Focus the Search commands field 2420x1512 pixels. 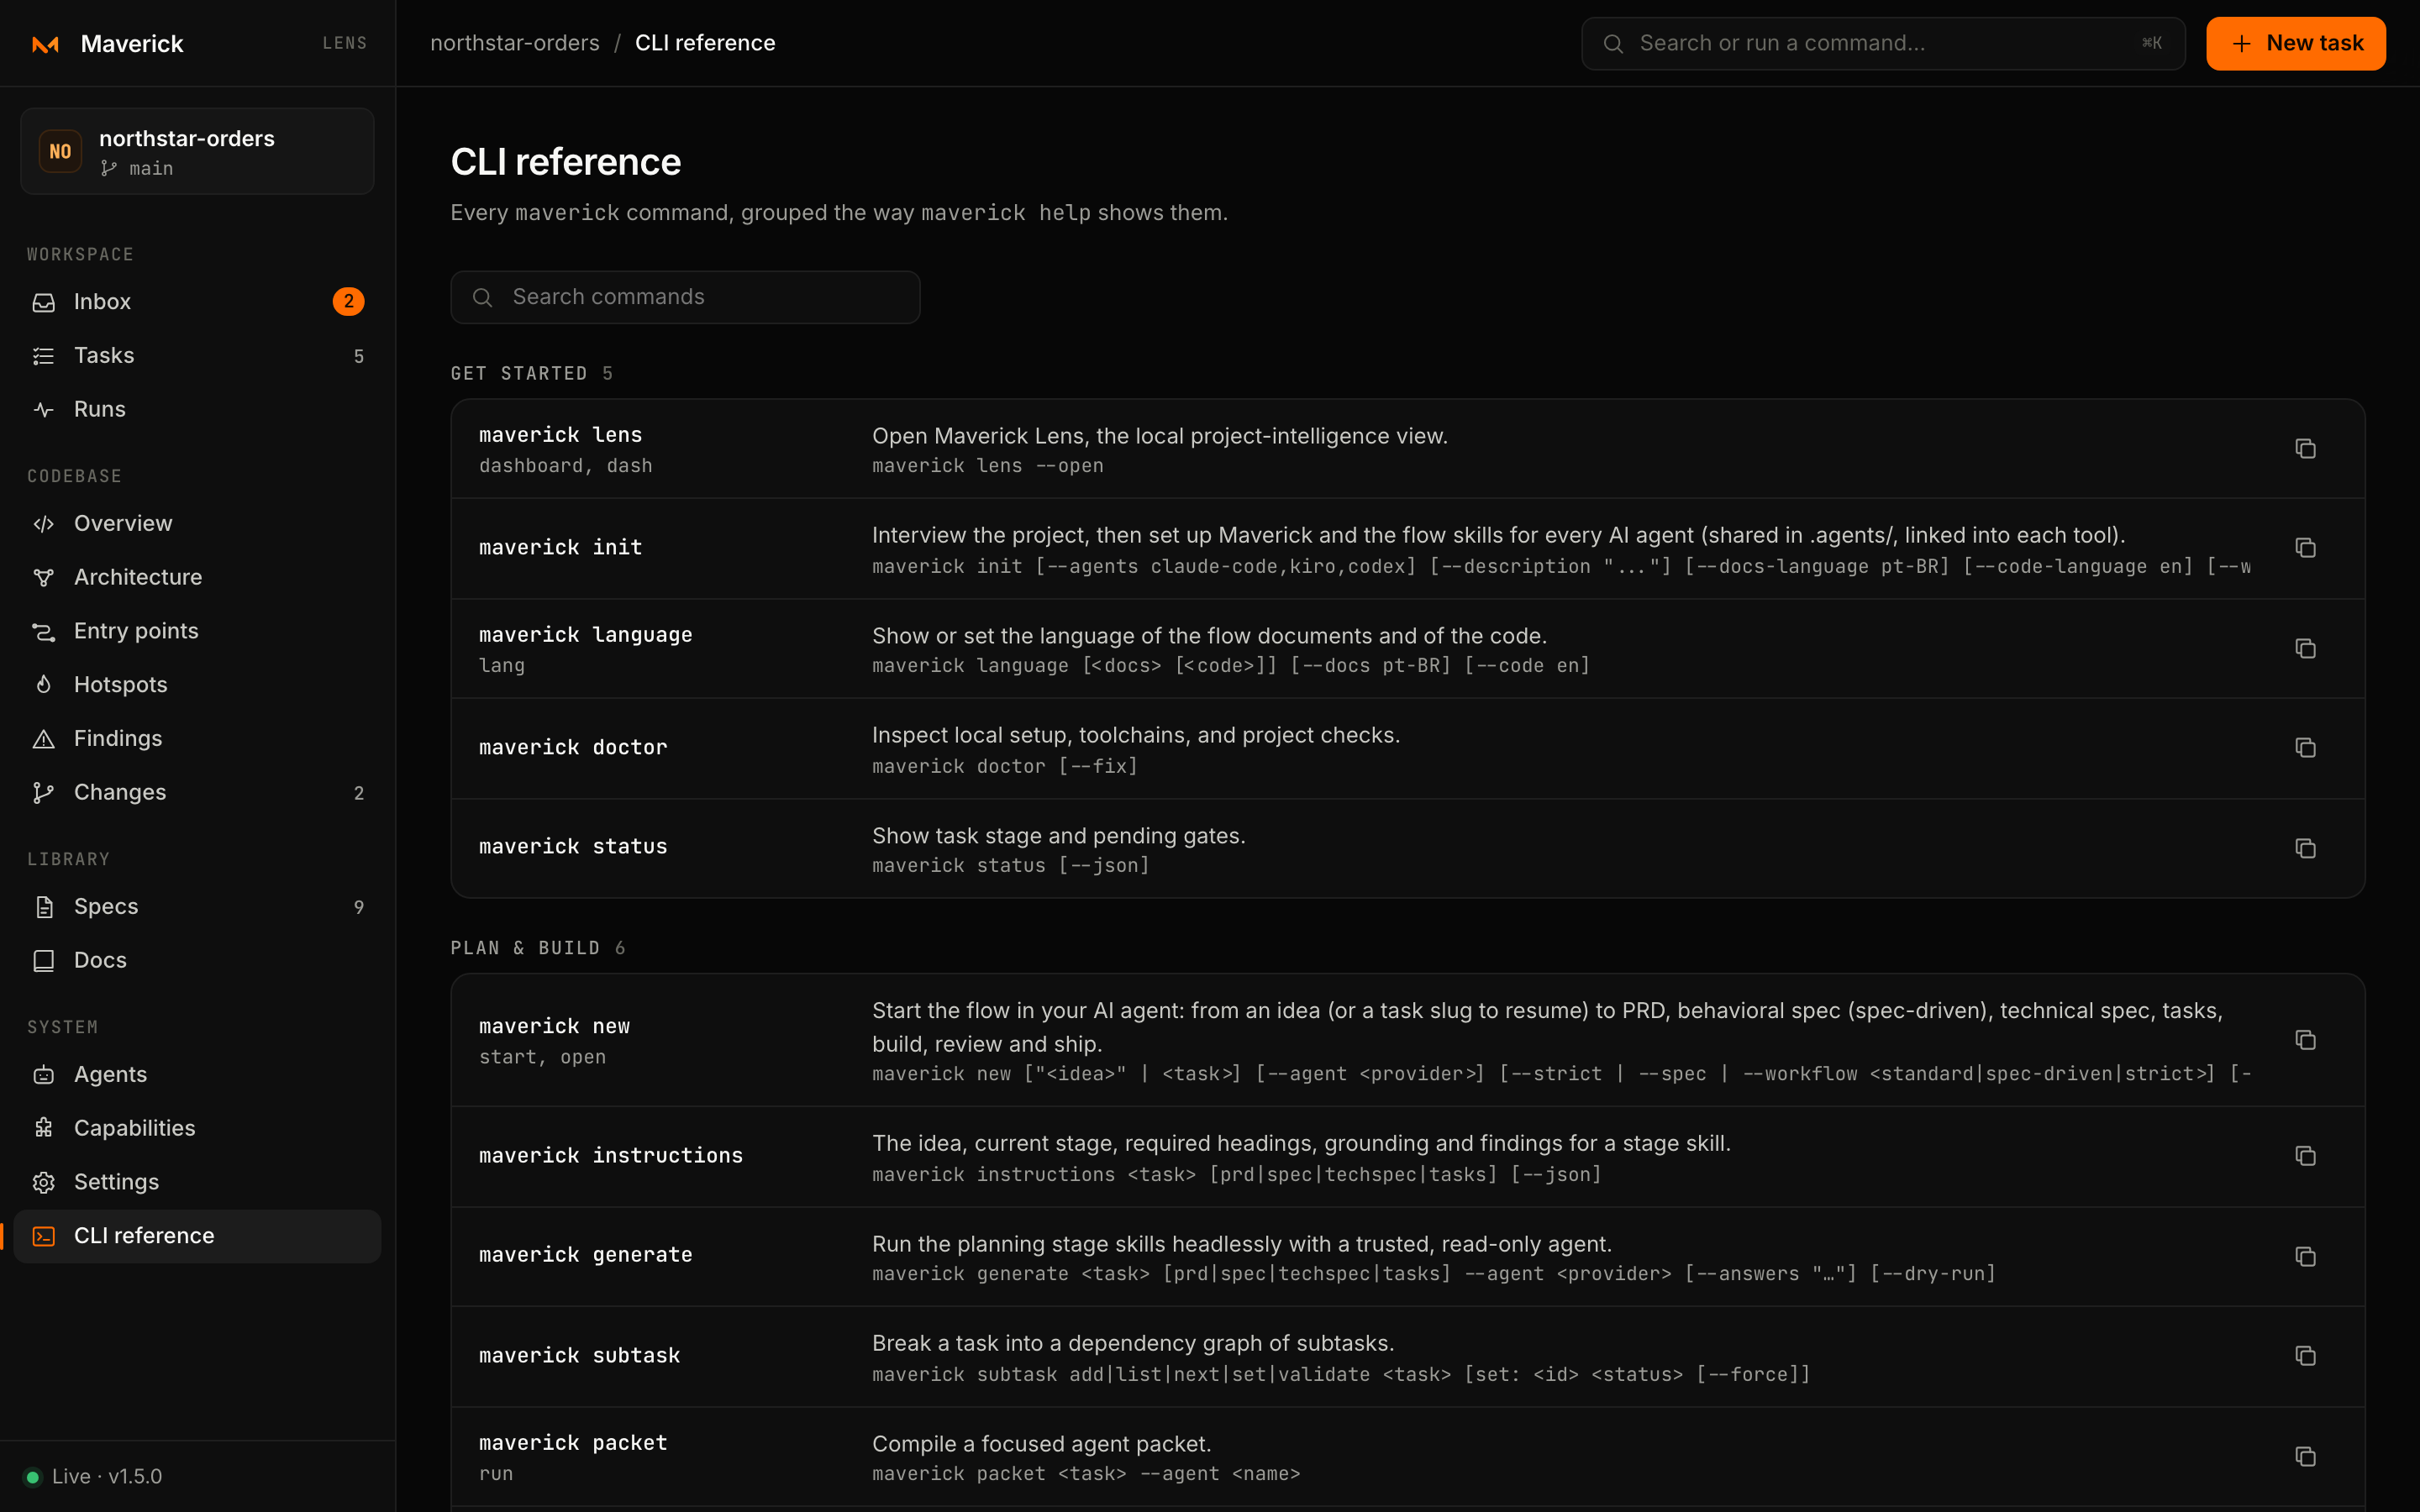point(685,297)
